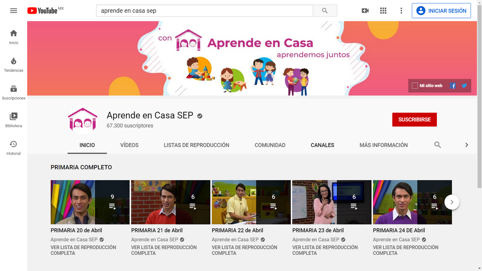Image resolution: width=482 pixels, height=271 pixels.
Task: Open PRIMARIA 20 de Abril playlist thumbnail
Action: 90,202
